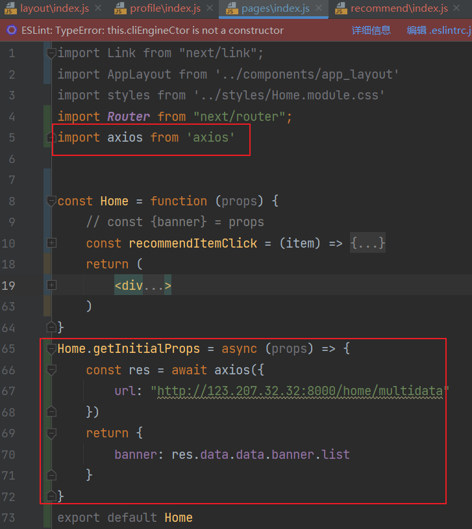The width and height of the screenshot is (472, 529).
Task: Click the JS file icon on layout\index.js tab
Action: [x=10, y=8]
